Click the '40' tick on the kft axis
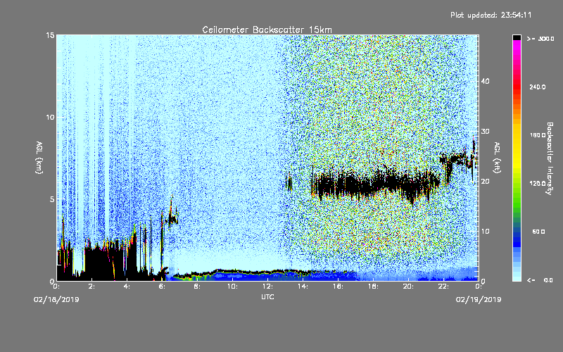Screen dimensions: 563x352 click(x=485, y=81)
